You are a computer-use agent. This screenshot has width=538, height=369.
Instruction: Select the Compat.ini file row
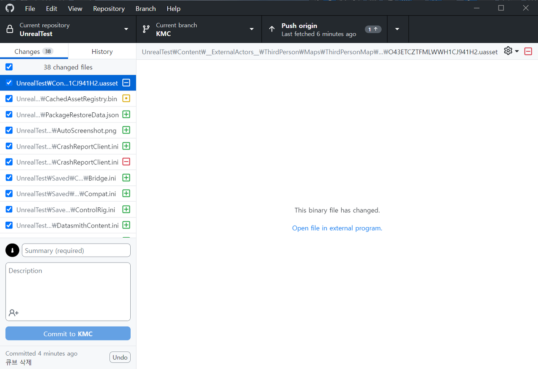(68, 193)
